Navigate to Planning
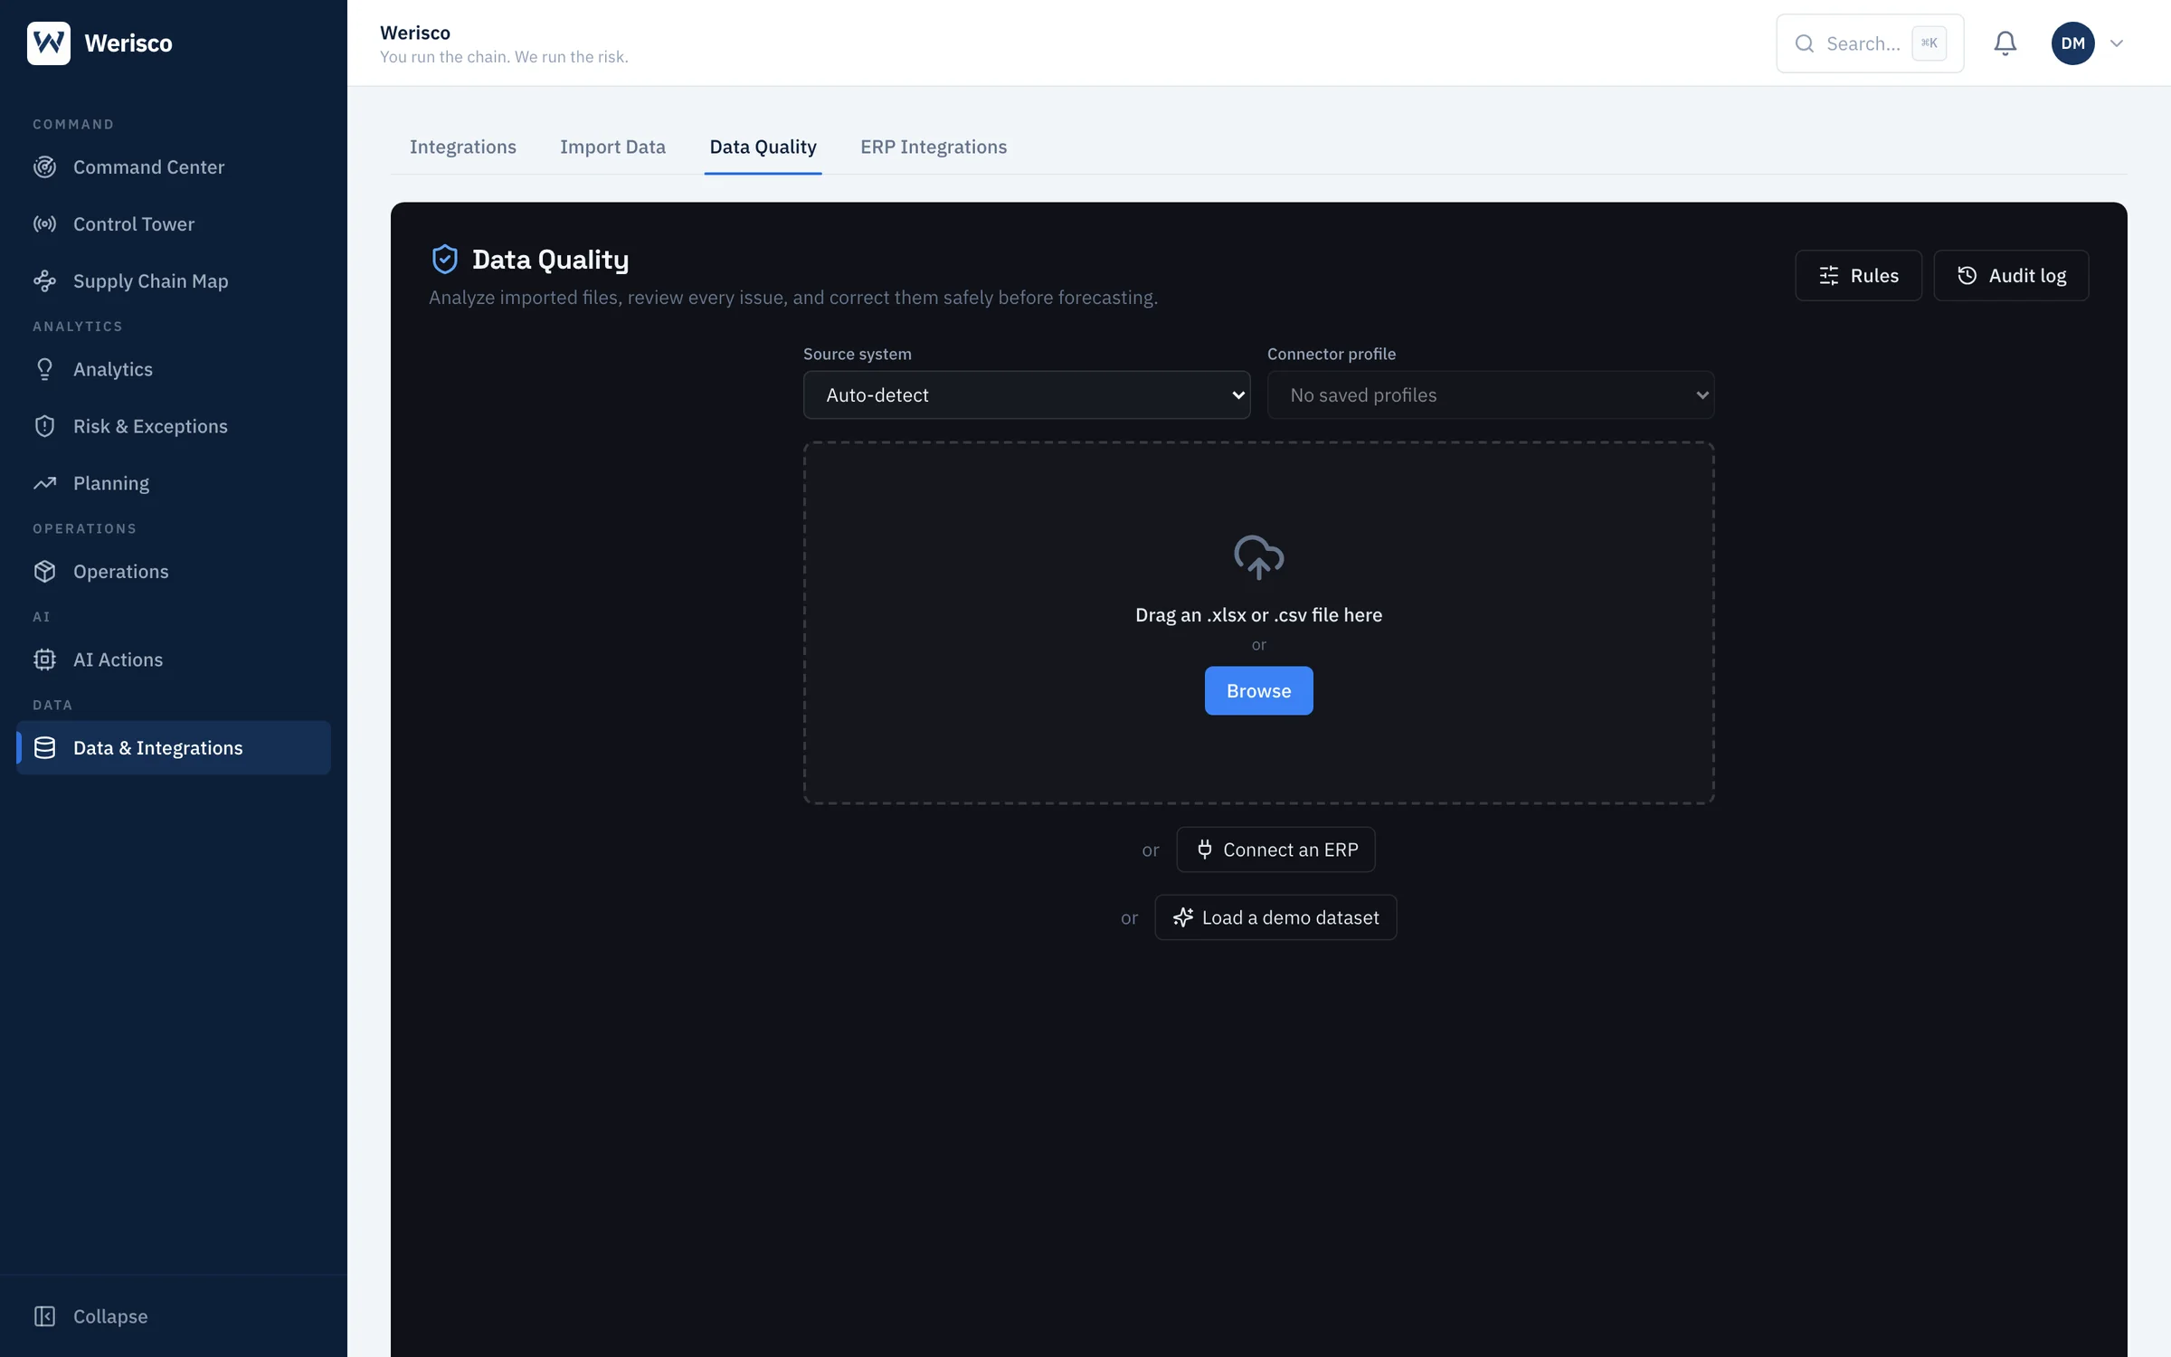 [x=174, y=483]
